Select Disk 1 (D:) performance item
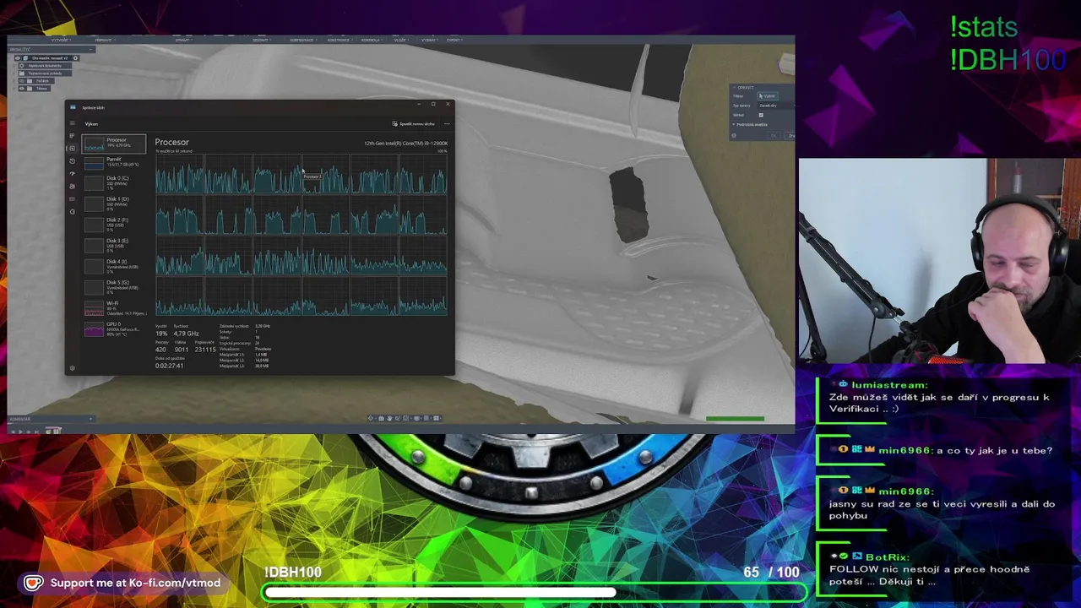Screen dimensions: 1081x608 click(114, 204)
